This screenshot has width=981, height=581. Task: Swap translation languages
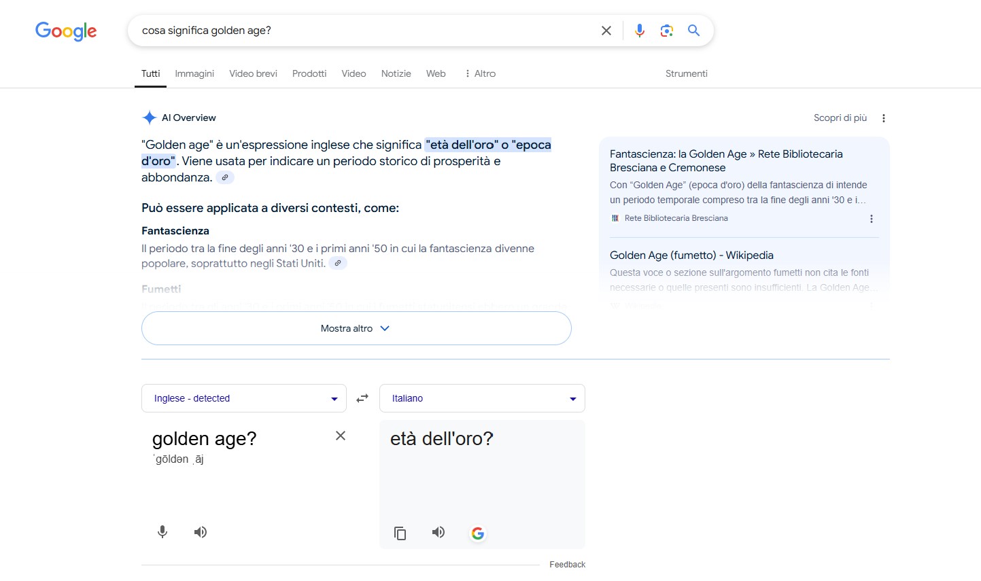click(x=362, y=398)
